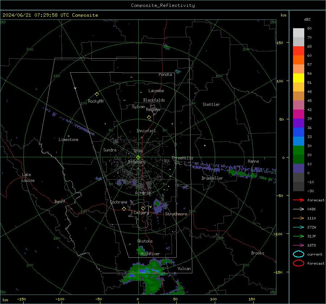Click the 80 dBZ light gray swatch

pyautogui.click(x=298, y=33)
